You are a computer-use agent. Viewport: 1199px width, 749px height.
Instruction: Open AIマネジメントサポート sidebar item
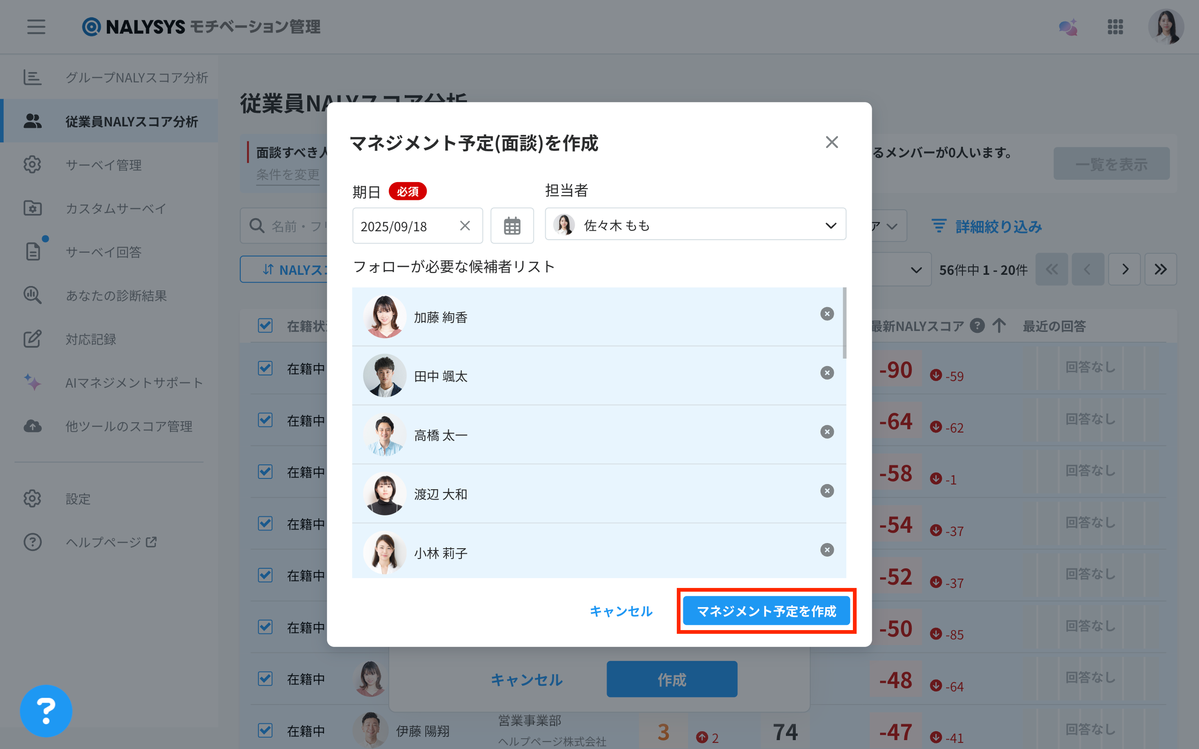[x=134, y=382]
